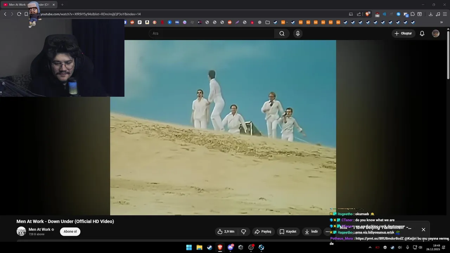Click the YouTube magnifier search button

[x=282, y=33]
